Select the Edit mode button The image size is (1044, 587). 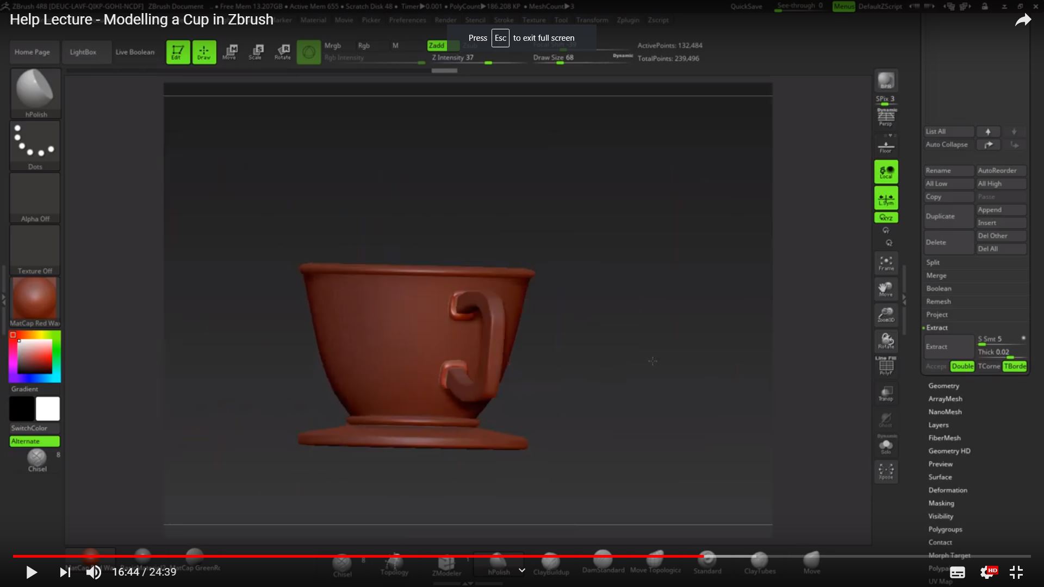click(178, 52)
